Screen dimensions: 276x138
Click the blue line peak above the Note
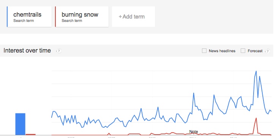click(x=194, y=93)
